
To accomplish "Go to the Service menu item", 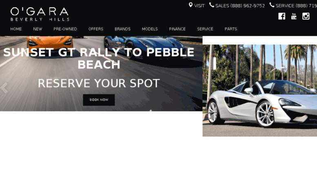I will click(205, 29).
